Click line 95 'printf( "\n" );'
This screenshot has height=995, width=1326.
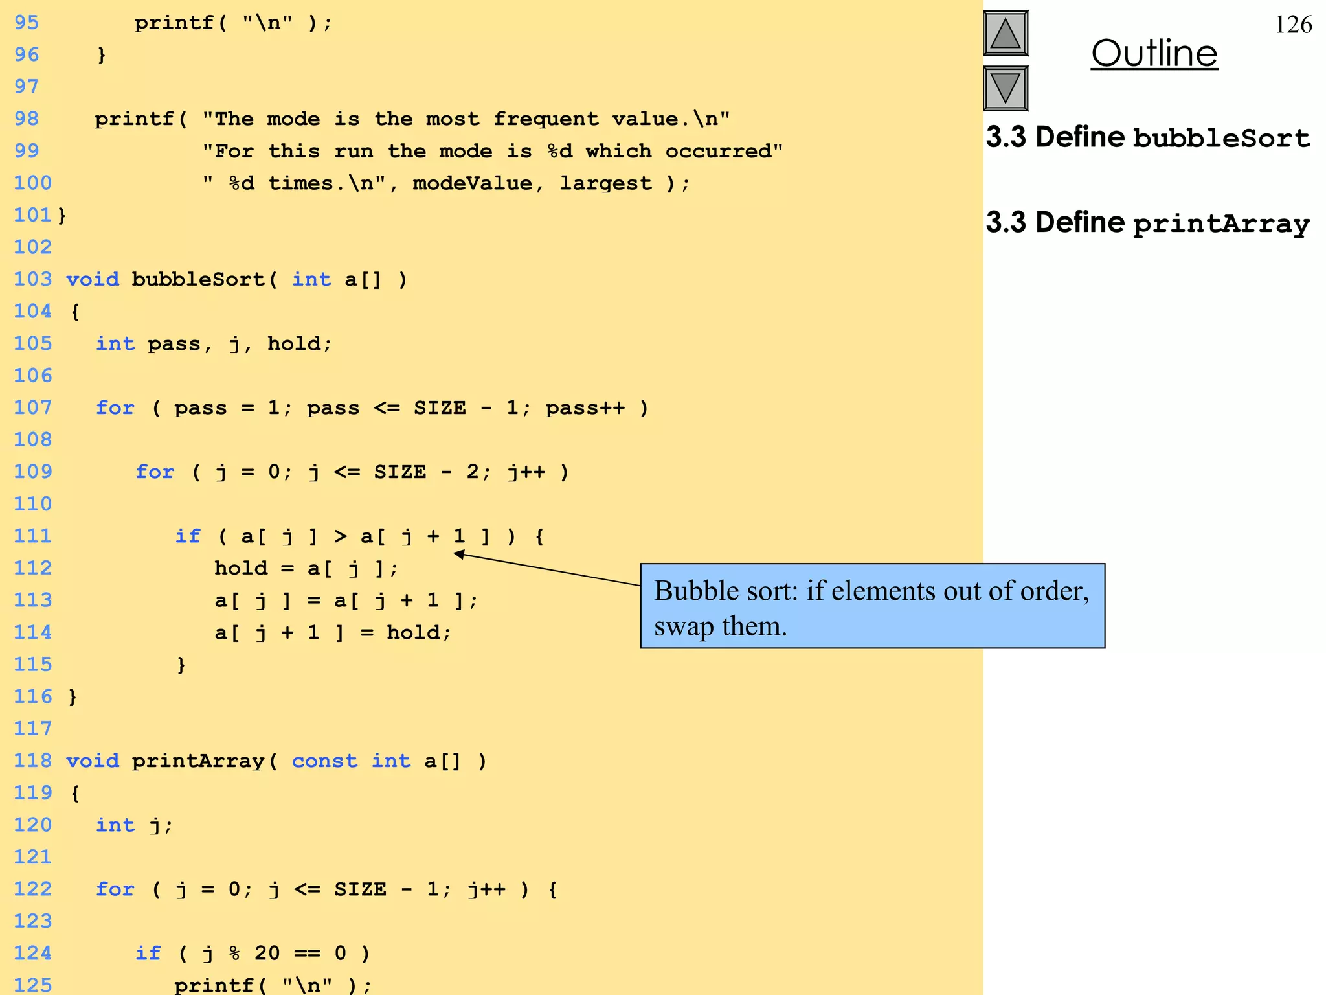[x=233, y=23]
